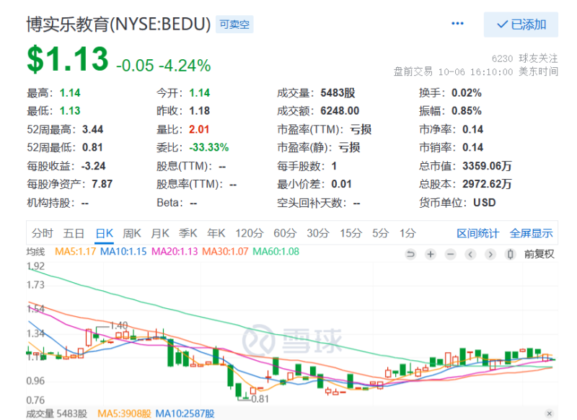Zoom in chart with plus icon

click(x=430, y=254)
